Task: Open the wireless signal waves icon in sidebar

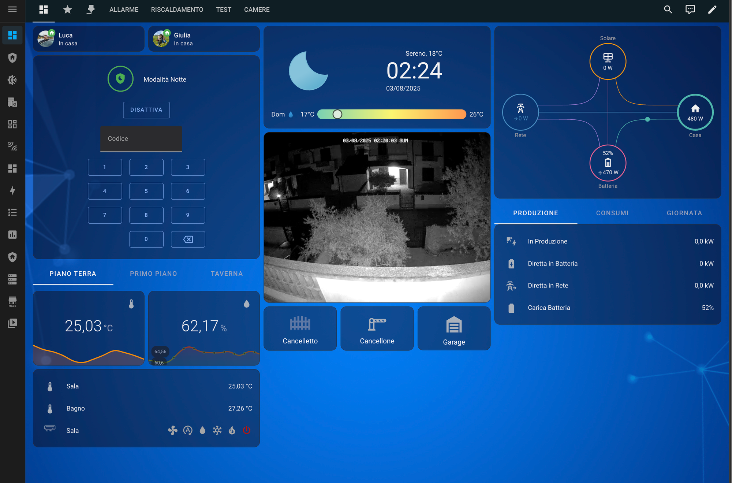Action: tap(12, 146)
